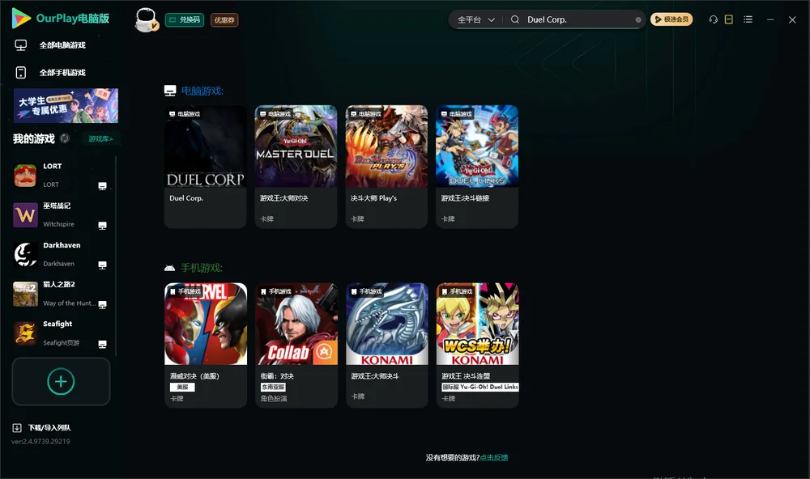Screen dimensions: 810x479
Task: Open the 游戏王:大师决斗 mobile card
Action: click(387, 345)
